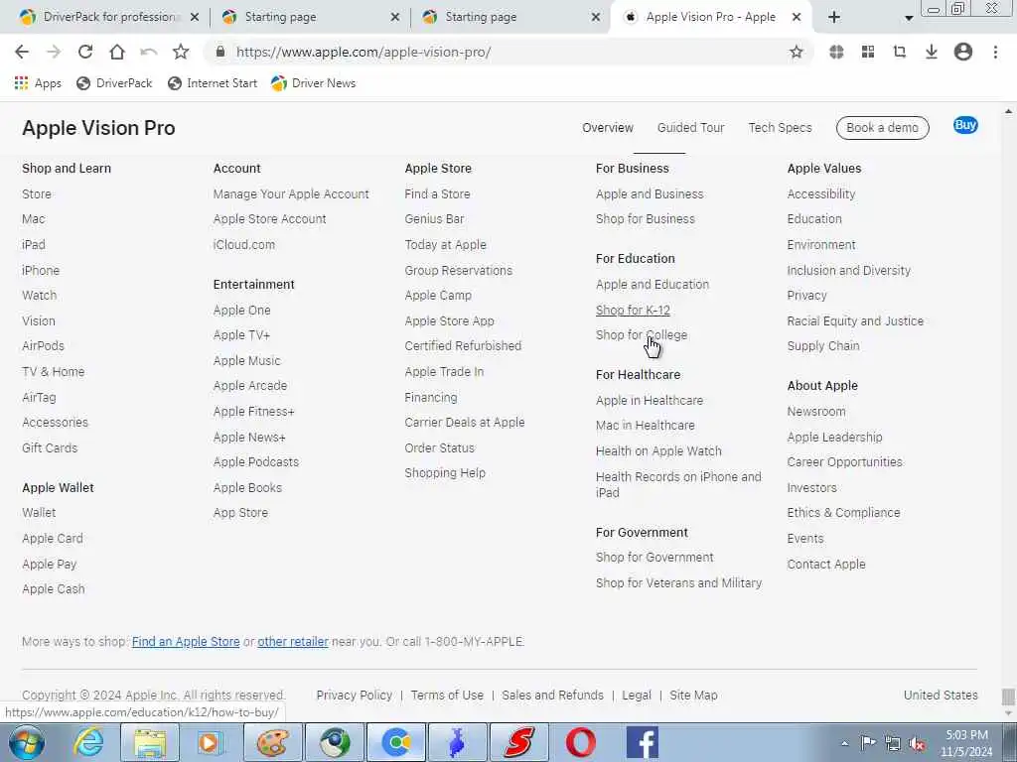1017x762 pixels.
Task: Open the Privacy Policy footer link
Action: (355, 696)
